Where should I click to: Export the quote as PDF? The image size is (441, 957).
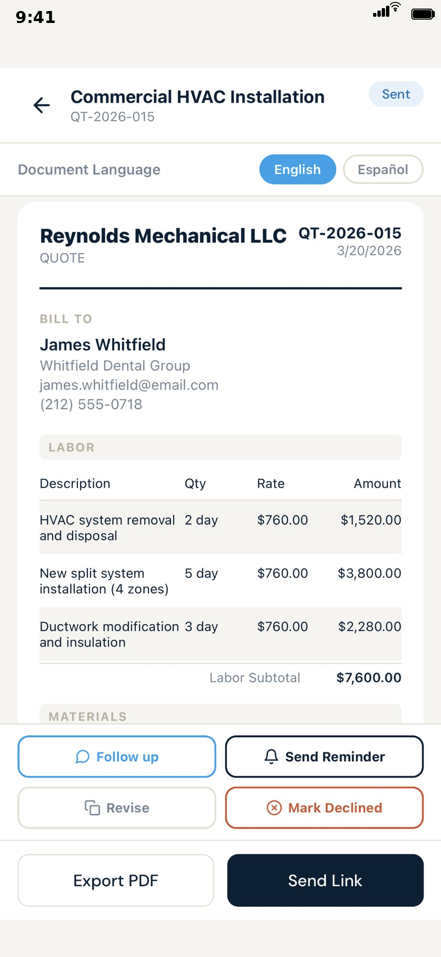116,880
